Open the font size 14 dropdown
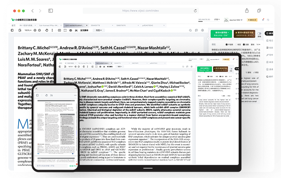This screenshot has height=178, width=281. click(258, 45)
